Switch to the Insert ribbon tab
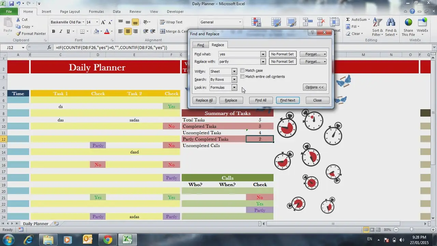 point(46,12)
